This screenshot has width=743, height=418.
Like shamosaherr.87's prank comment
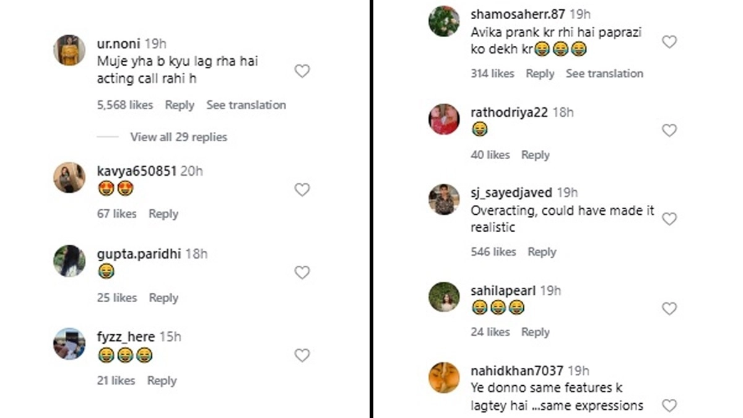669,42
